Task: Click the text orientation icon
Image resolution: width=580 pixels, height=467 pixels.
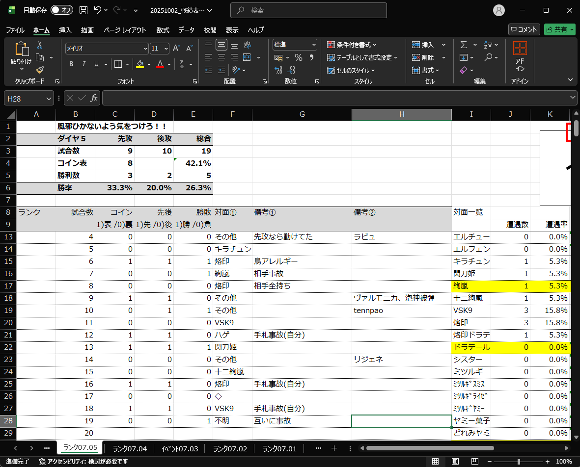Action: click(236, 70)
